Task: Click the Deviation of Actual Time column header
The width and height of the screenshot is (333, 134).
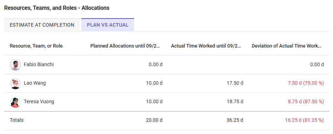Action: [286, 46]
